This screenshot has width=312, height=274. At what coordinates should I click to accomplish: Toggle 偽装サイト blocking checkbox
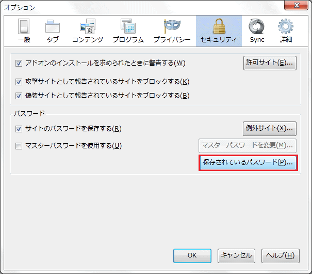coord(19,96)
